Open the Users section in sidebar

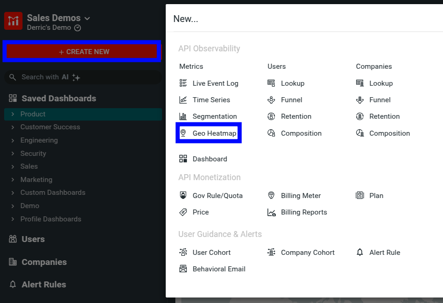(31, 239)
